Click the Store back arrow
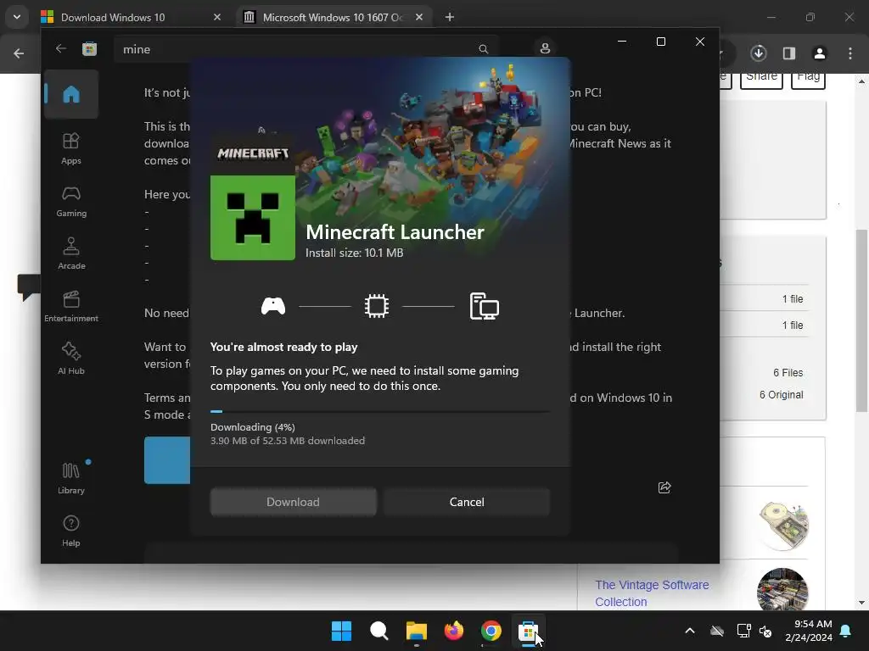 [61, 48]
